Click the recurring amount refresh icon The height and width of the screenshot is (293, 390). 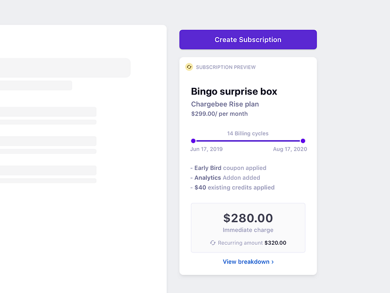[x=213, y=243]
